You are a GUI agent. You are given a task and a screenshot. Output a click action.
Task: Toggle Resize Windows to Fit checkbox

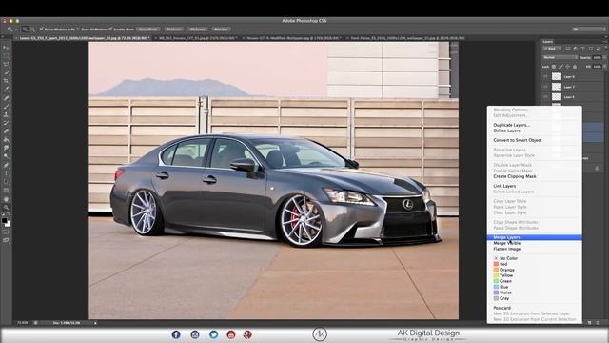(41, 30)
